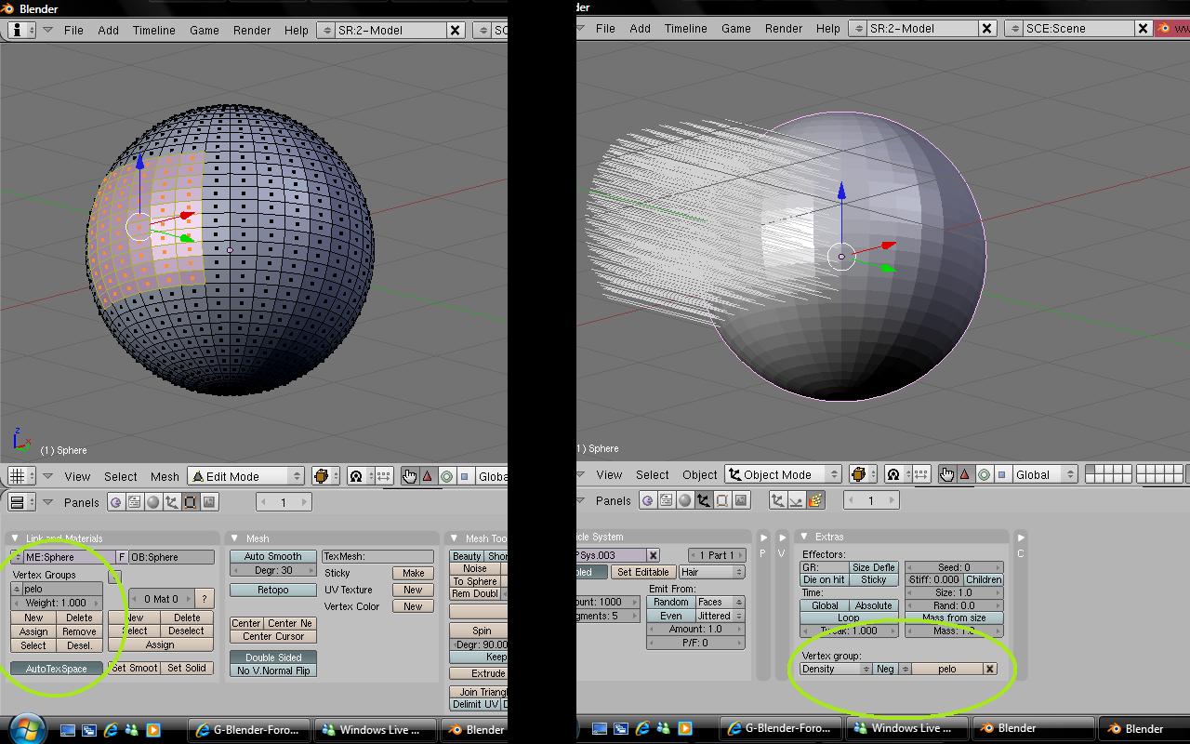Open the Physics buttons sub-panel icon
Image resolution: width=1190 pixels, height=744 pixels.
(x=797, y=500)
